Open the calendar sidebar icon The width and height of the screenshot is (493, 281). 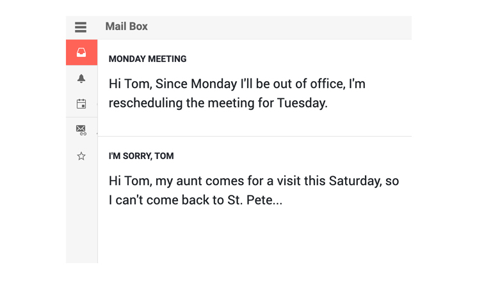(81, 104)
